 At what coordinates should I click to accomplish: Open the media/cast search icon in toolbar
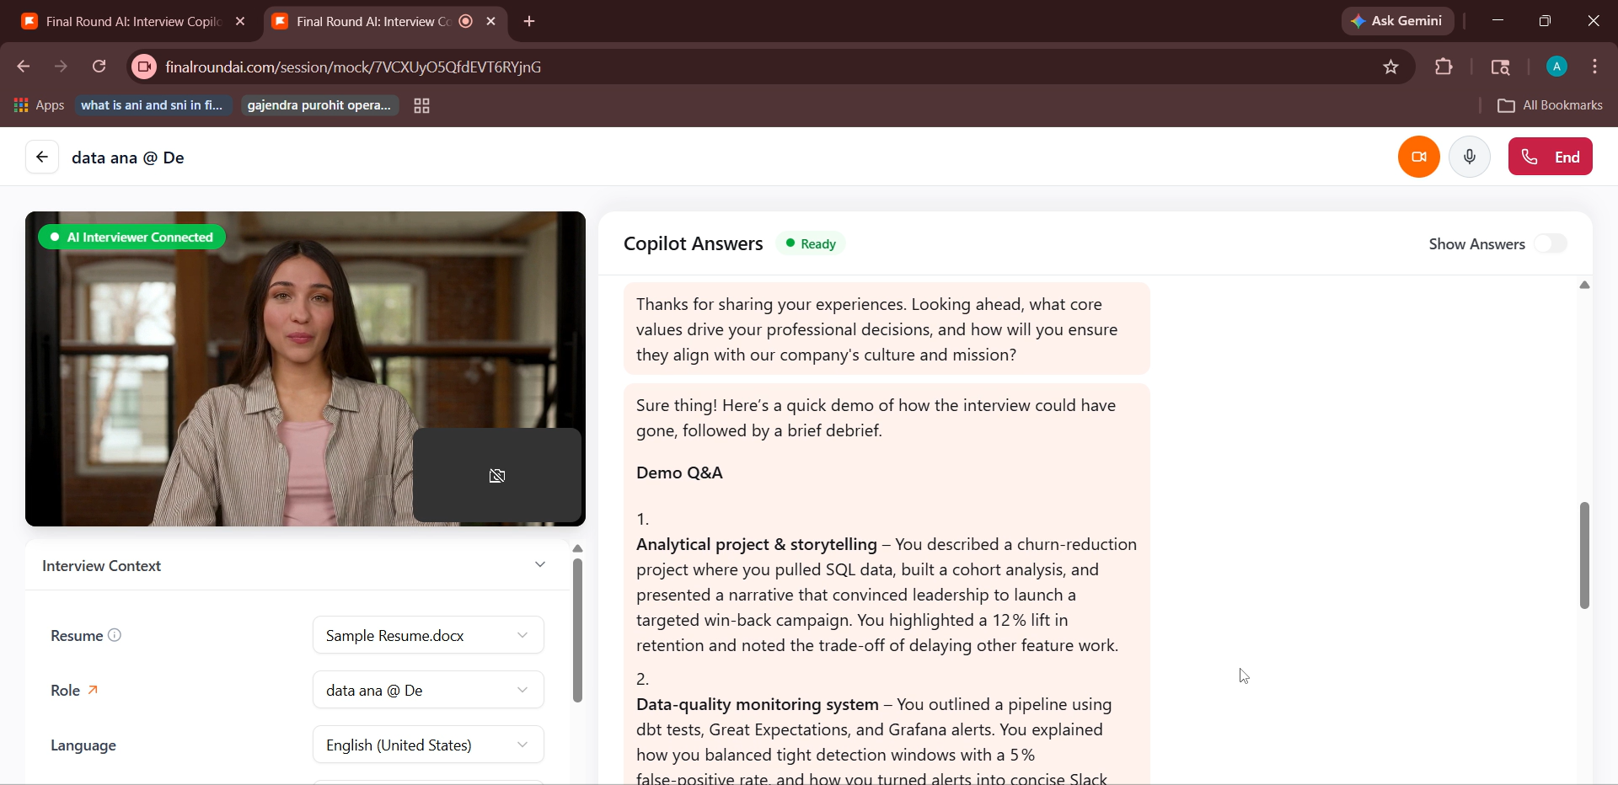pyautogui.click(x=1500, y=67)
